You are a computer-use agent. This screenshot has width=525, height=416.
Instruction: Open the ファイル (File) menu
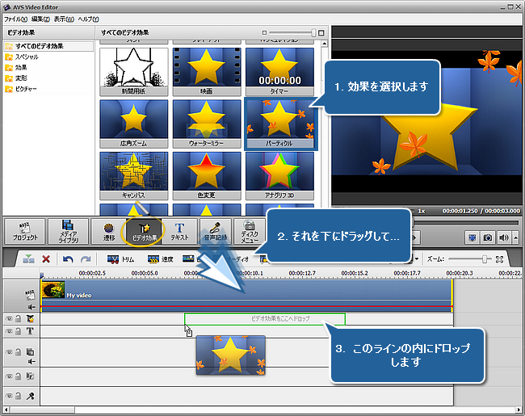click(15, 18)
